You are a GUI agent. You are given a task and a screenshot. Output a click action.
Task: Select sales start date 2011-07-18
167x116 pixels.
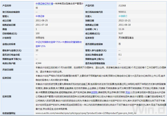coord(42,25)
